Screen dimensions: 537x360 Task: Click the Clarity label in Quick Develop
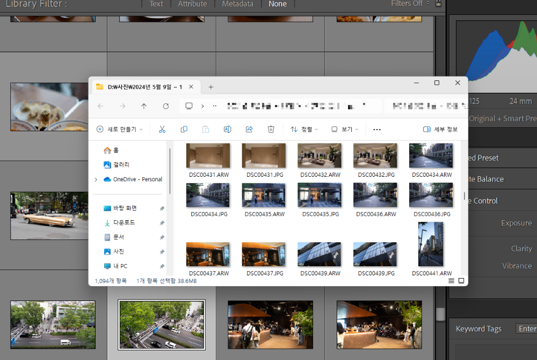(x=521, y=249)
